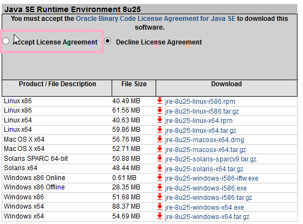Download jre-8u25-windows-x64.exe link
Viewport: 303px width, 224px height.
pos(205,208)
